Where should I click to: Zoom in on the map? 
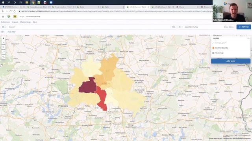[x=4, y=38]
